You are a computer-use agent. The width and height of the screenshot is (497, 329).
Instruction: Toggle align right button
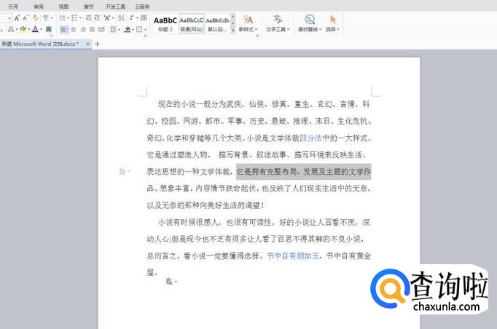pos(83,29)
